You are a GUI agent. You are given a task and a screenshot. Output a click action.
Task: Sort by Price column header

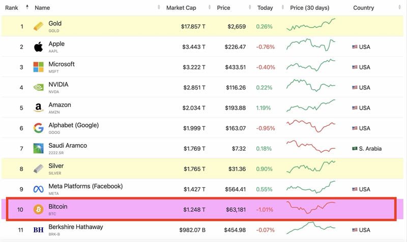pyautogui.click(x=223, y=8)
